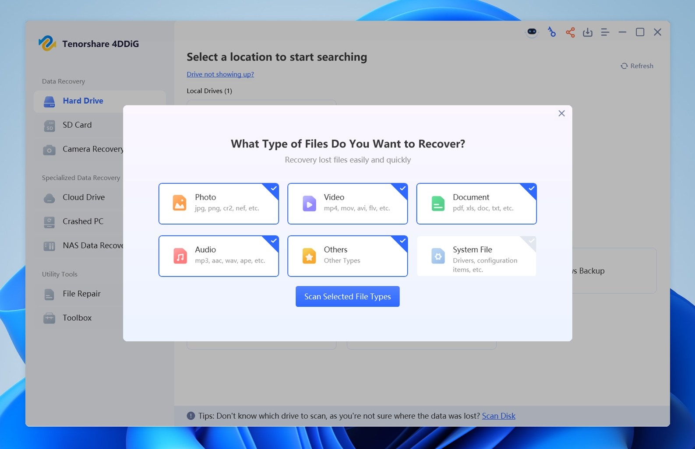695x449 pixels.
Task: Click the SD Card sidebar icon
Action: (x=49, y=126)
